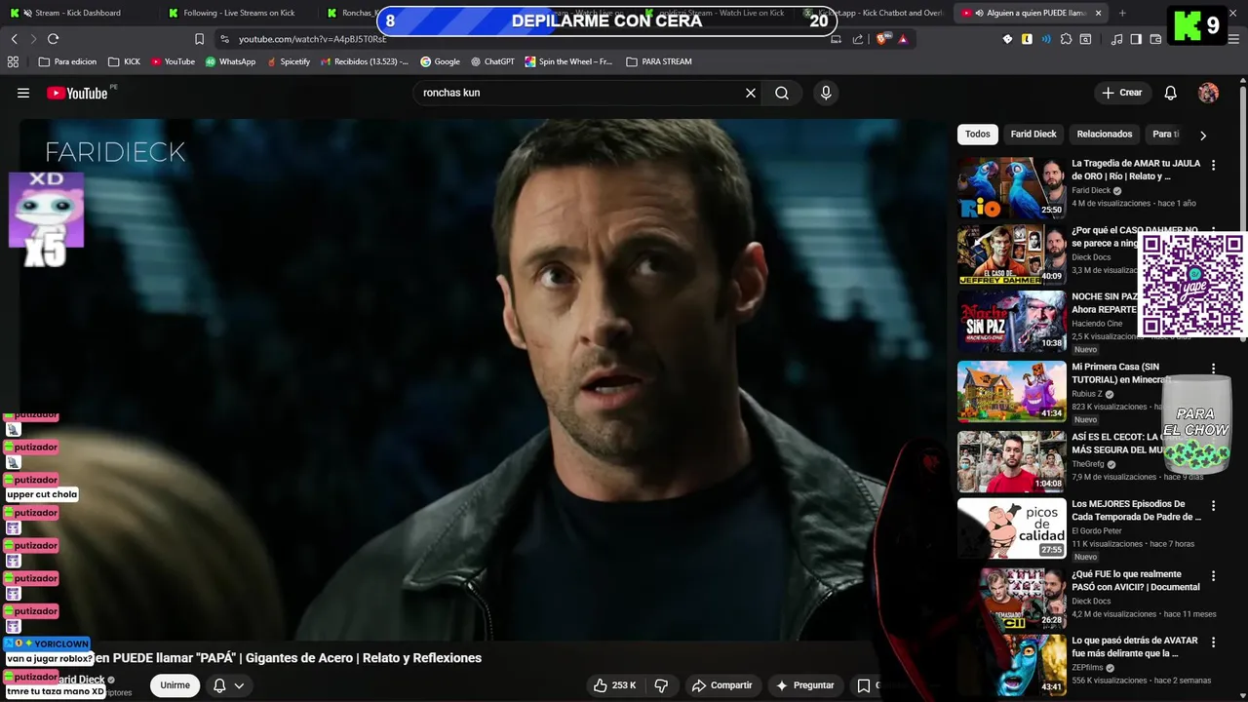Dislike the video with thumbs down
Screen dimensions: 1248x702
(661, 685)
